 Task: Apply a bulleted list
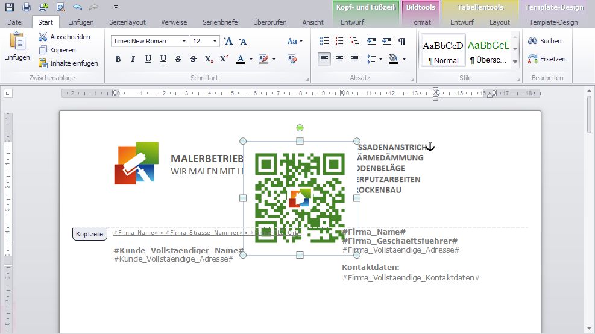click(324, 41)
